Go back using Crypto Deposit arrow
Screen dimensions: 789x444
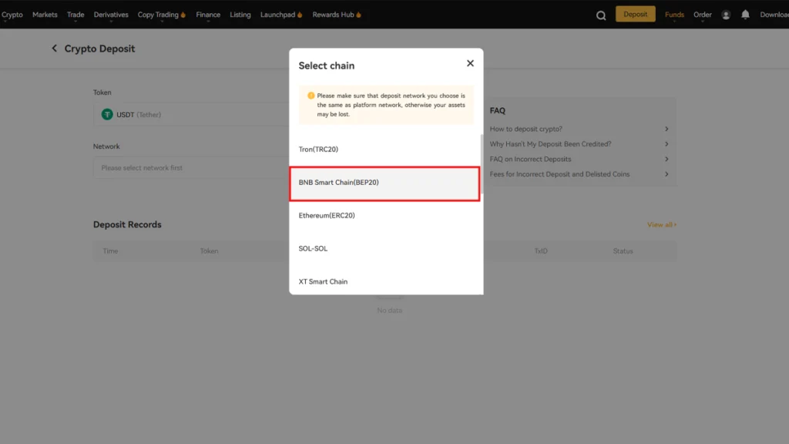(x=55, y=49)
